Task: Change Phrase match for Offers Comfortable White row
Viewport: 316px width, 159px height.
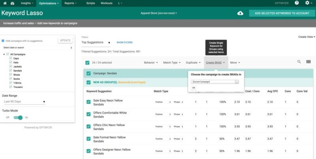Action: [178, 114]
